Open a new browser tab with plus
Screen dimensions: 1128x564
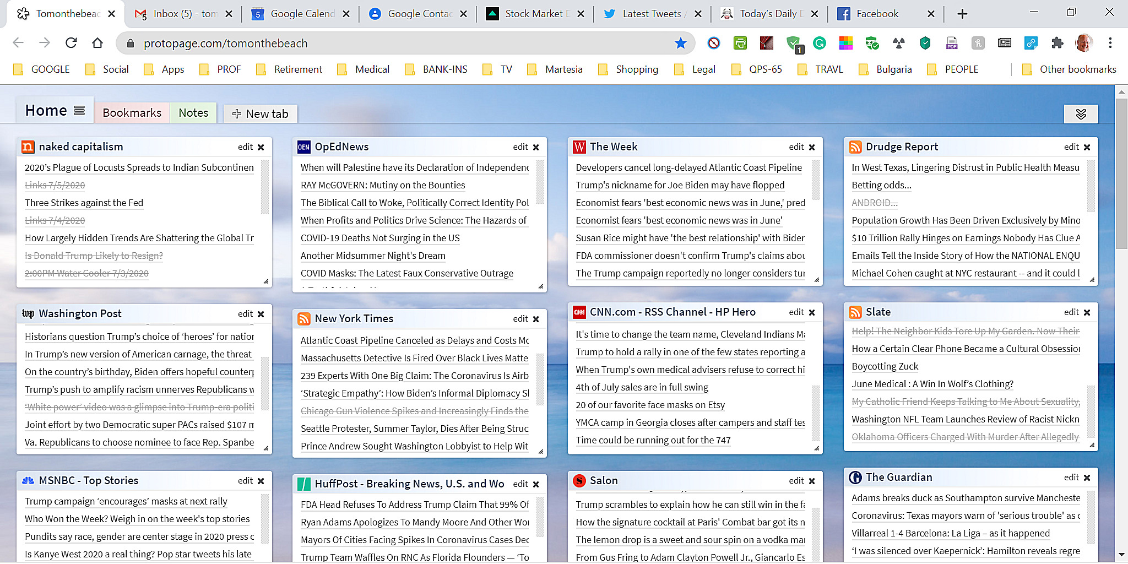962,14
